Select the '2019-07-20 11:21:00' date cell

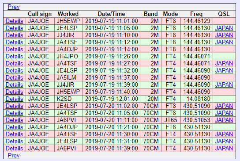(112, 127)
